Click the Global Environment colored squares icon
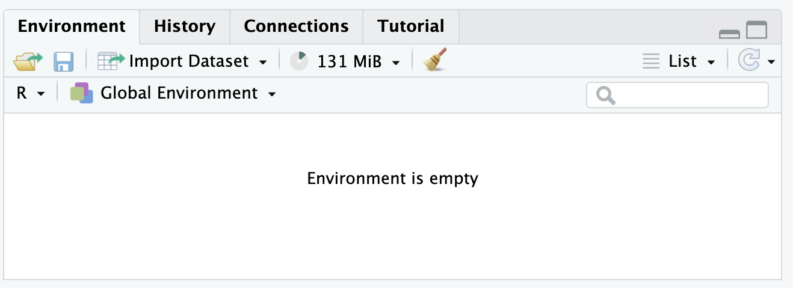The image size is (793, 288). tap(82, 93)
